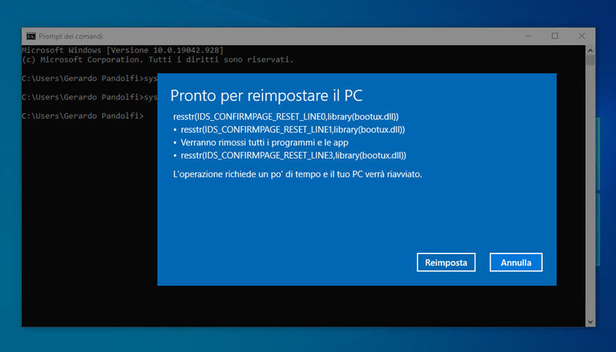Click the scrollbar down arrow in Command Prompt
Viewport: 616px width, 352px height.
coord(590,322)
